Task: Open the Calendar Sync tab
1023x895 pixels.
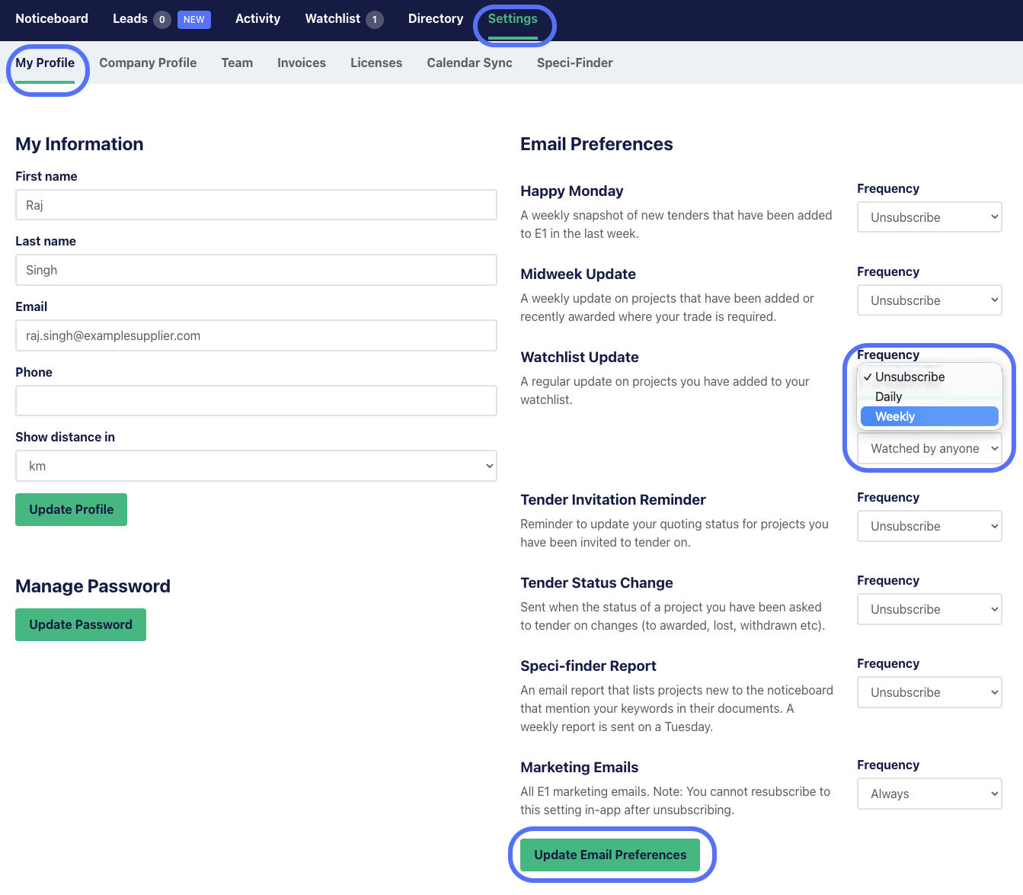Action: click(469, 63)
